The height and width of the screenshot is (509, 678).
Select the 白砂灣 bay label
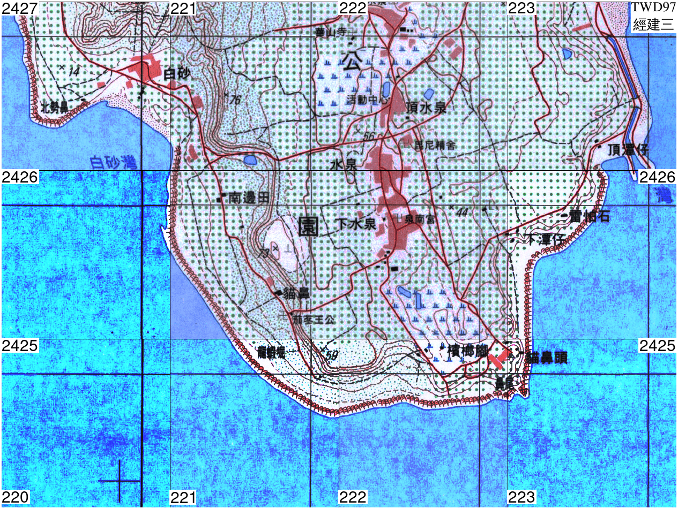tap(113, 161)
